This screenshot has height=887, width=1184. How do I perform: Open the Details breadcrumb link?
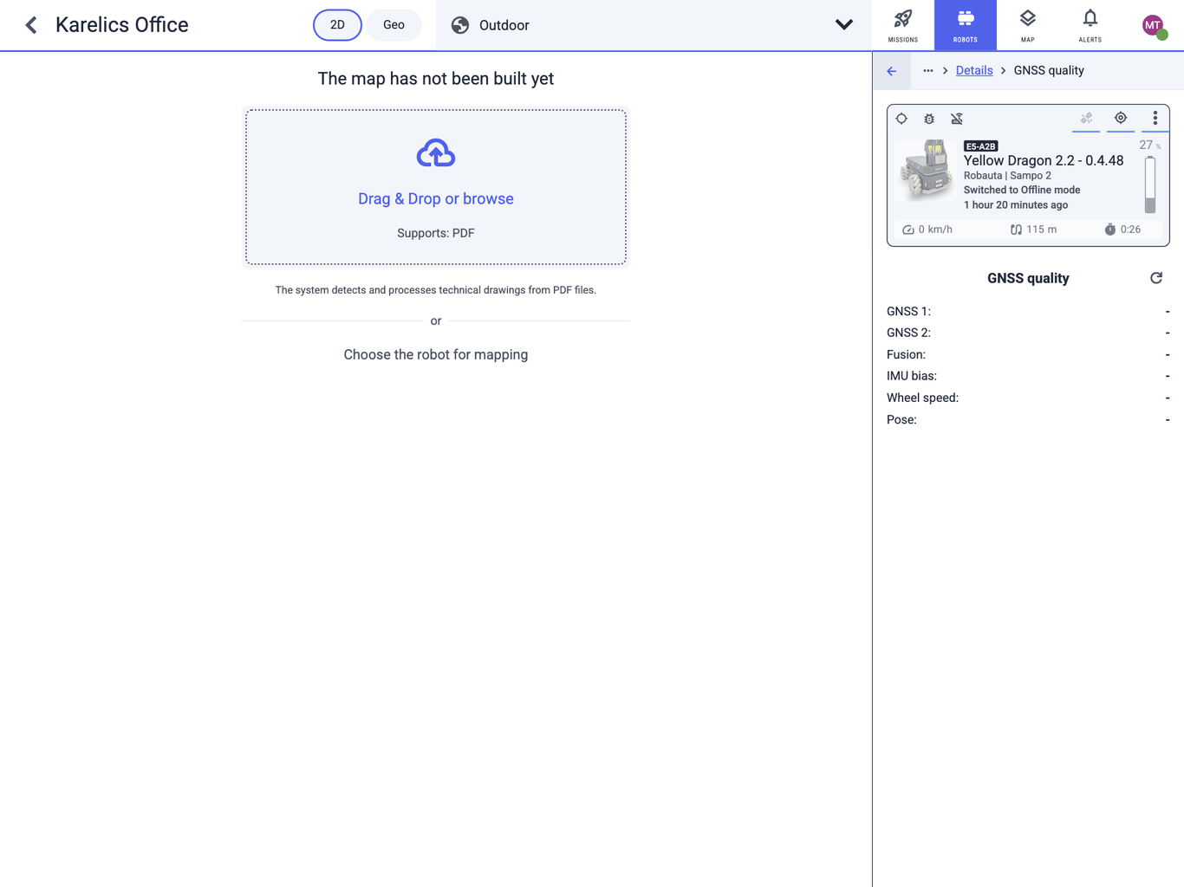(974, 71)
